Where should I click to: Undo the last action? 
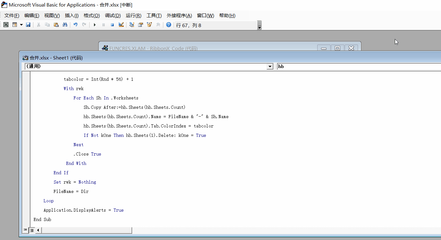point(75,25)
